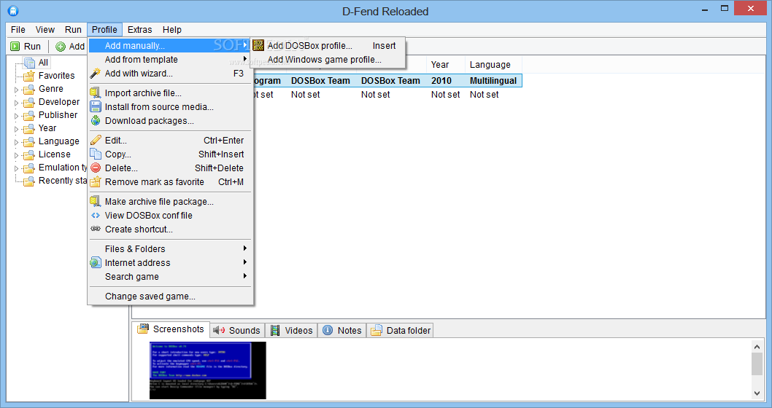Image resolution: width=772 pixels, height=408 pixels.
Task: Click the View DOSBox conf file icon
Action: 96,216
